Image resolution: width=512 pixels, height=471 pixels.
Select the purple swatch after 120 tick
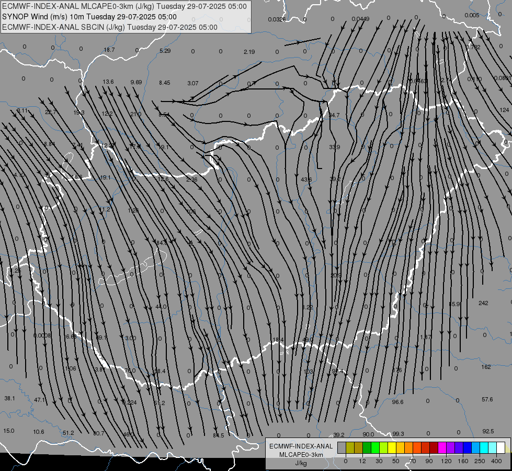(451, 448)
